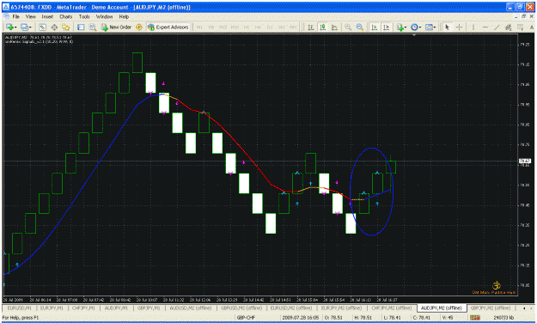The width and height of the screenshot is (537, 323).
Task: Activate the crosshair cursor mode
Action: coord(460,27)
